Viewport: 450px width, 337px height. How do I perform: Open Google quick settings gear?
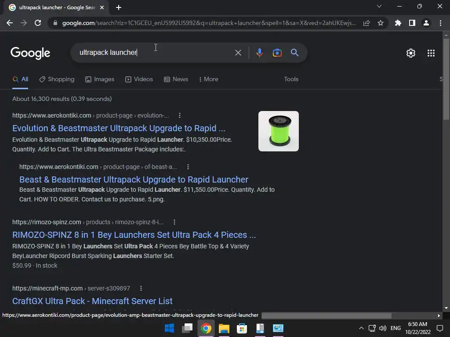click(411, 53)
